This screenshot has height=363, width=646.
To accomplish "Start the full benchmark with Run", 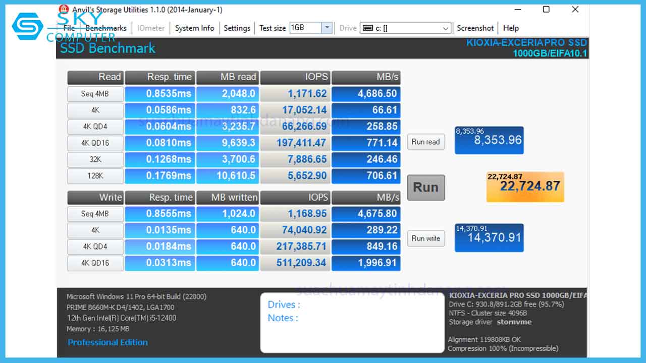I will (x=426, y=188).
